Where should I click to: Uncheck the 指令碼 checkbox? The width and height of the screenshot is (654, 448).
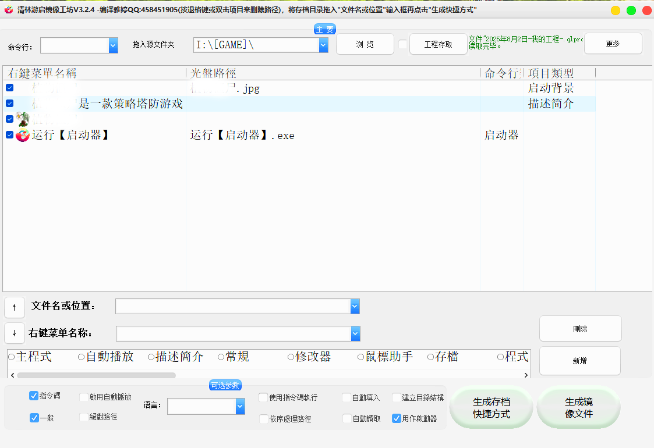pyautogui.click(x=33, y=396)
